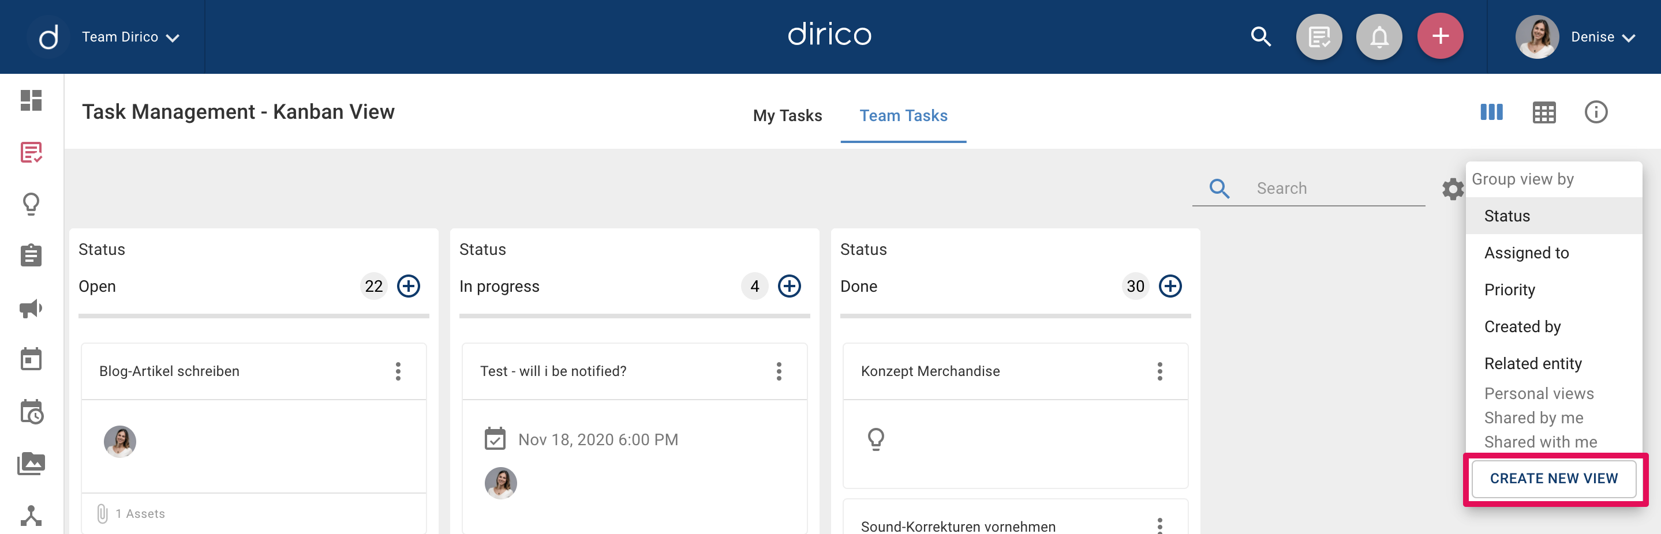Open the calendar-with-clock icon in the sidebar
The height and width of the screenshot is (534, 1661).
click(31, 412)
